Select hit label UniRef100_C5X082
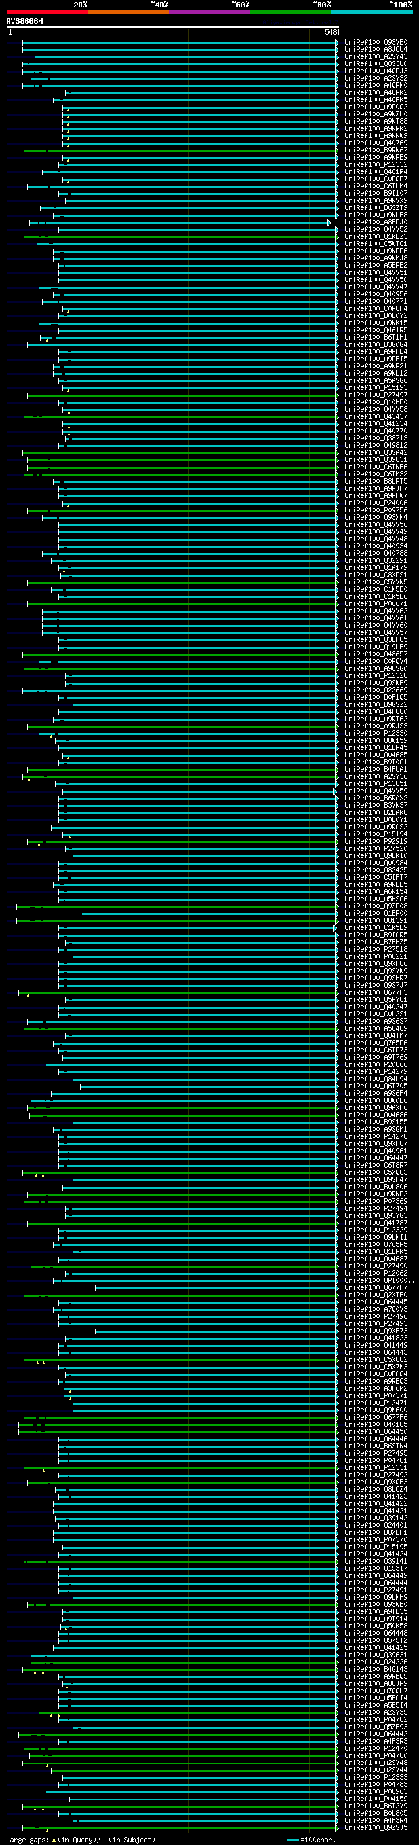Screen dimensions: 419x1845 [376, 1359]
